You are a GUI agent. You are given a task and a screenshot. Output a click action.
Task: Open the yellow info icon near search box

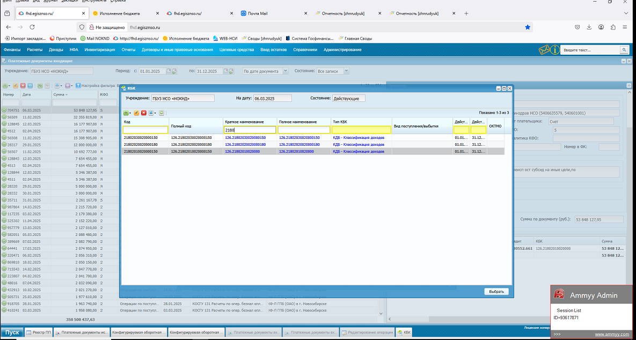554,50
